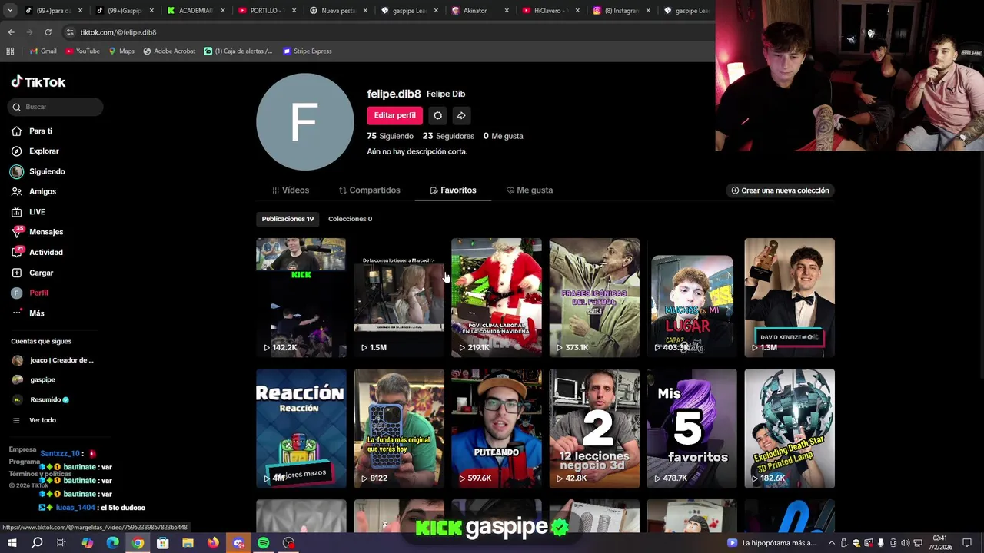Click the large F profile avatar
This screenshot has height=553, width=984.
pyautogui.click(x=304, y=121)
